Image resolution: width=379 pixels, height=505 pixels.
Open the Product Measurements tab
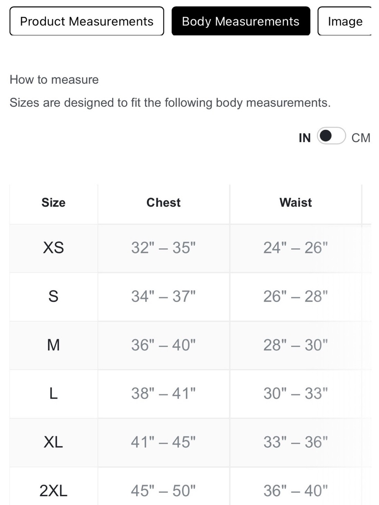[x=87, y=21]
